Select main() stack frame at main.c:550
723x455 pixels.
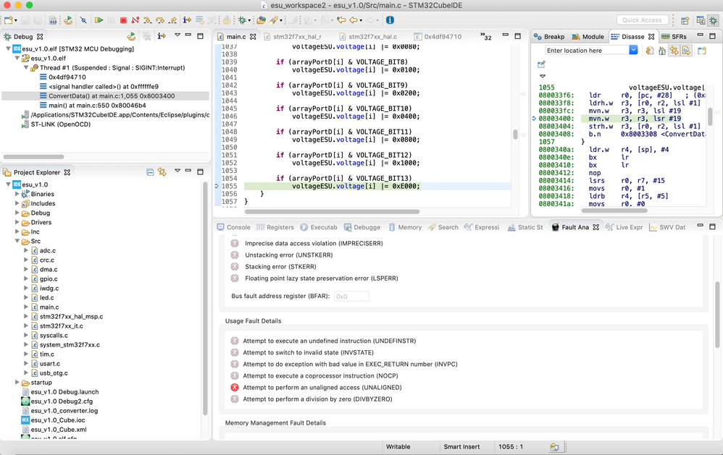(97, 105)
